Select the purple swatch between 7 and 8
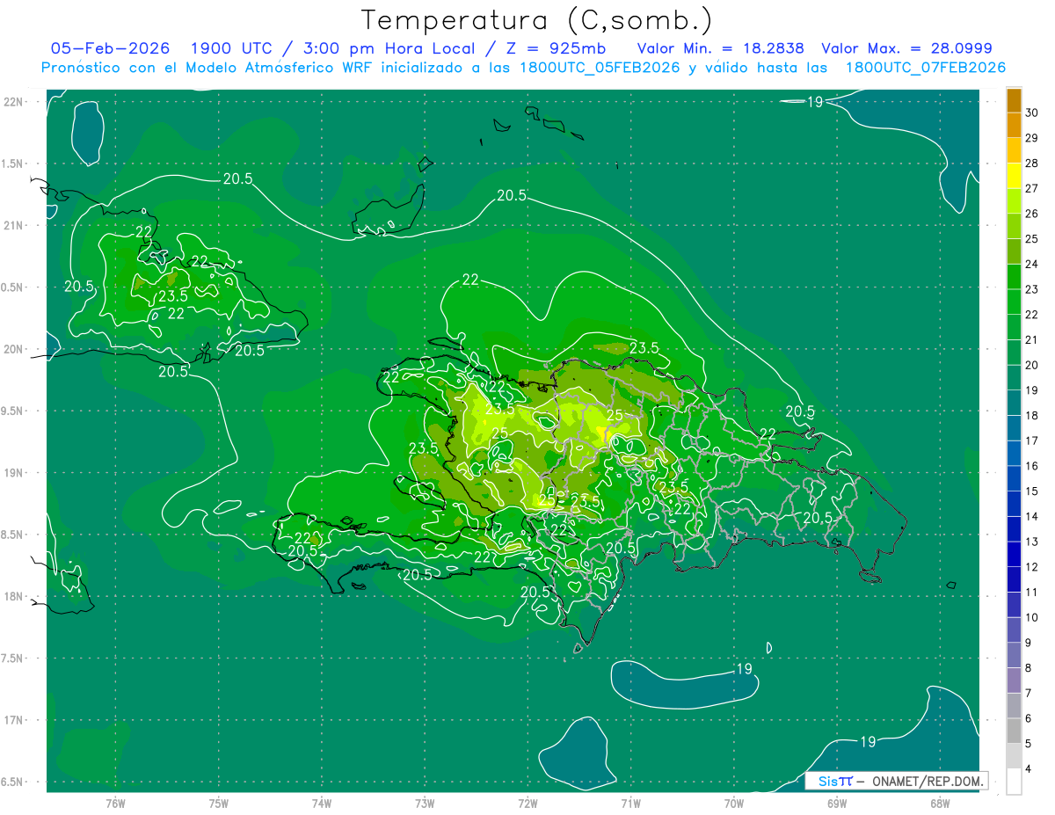The height and width of the screenshot is (815, 1055). 1014,680
